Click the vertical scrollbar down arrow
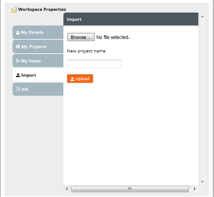The width and height of the screenshot is (214, 197). click(202, 182)
